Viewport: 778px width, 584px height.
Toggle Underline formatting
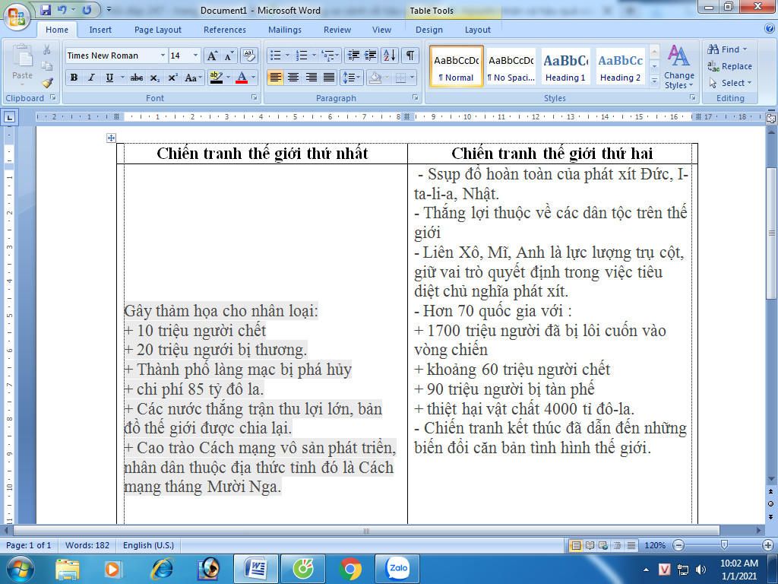pyautogui.click(x=109, y=78)
